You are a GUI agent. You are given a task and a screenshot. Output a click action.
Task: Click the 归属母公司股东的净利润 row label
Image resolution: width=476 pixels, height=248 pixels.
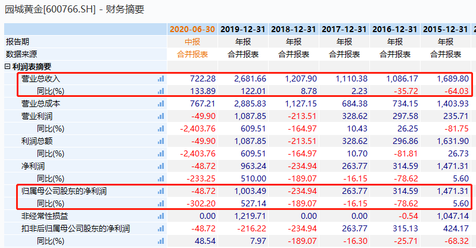64,192
